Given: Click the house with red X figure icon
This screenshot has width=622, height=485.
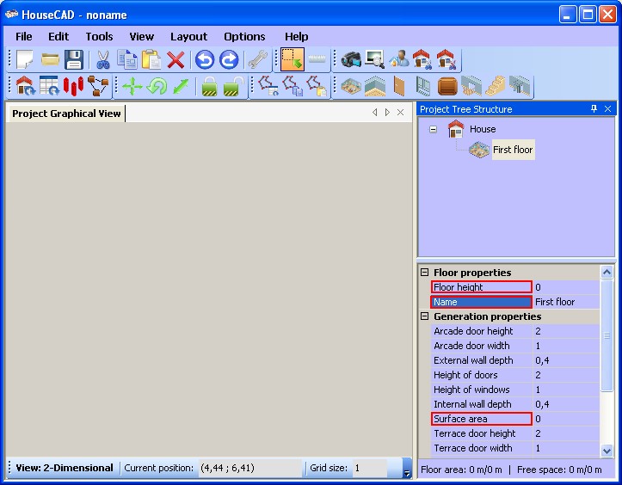Looking at the screenshot, I should click(x=446, y=59).
